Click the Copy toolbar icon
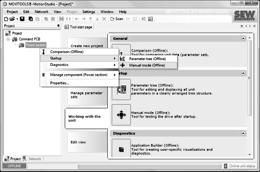Viewport: 260px width, 172px height. [31, 19]
